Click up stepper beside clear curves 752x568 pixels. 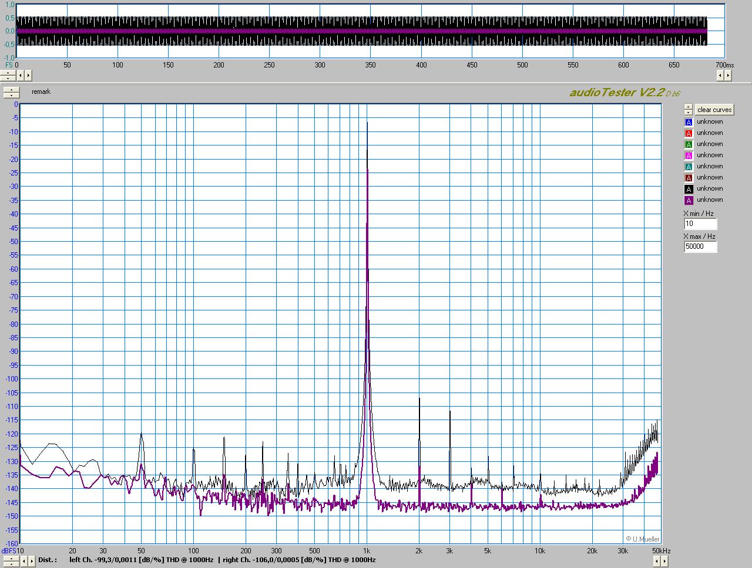689,107
